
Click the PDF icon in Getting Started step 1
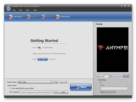click(x=39, y=48)
